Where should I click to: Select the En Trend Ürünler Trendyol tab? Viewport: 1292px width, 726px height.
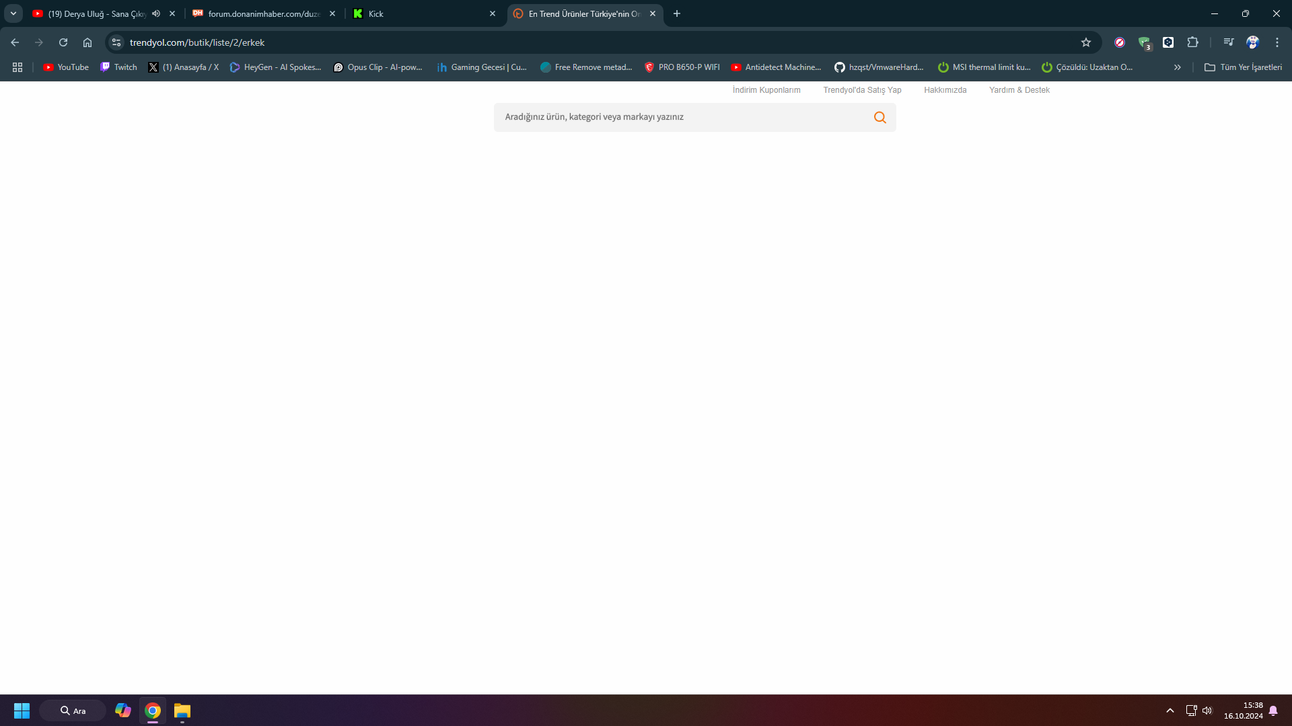click(x=584, y=13)
